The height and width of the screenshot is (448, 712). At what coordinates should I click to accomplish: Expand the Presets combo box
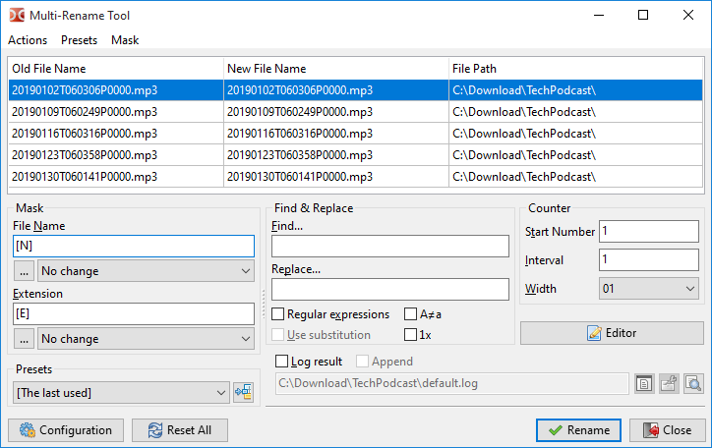122,393
